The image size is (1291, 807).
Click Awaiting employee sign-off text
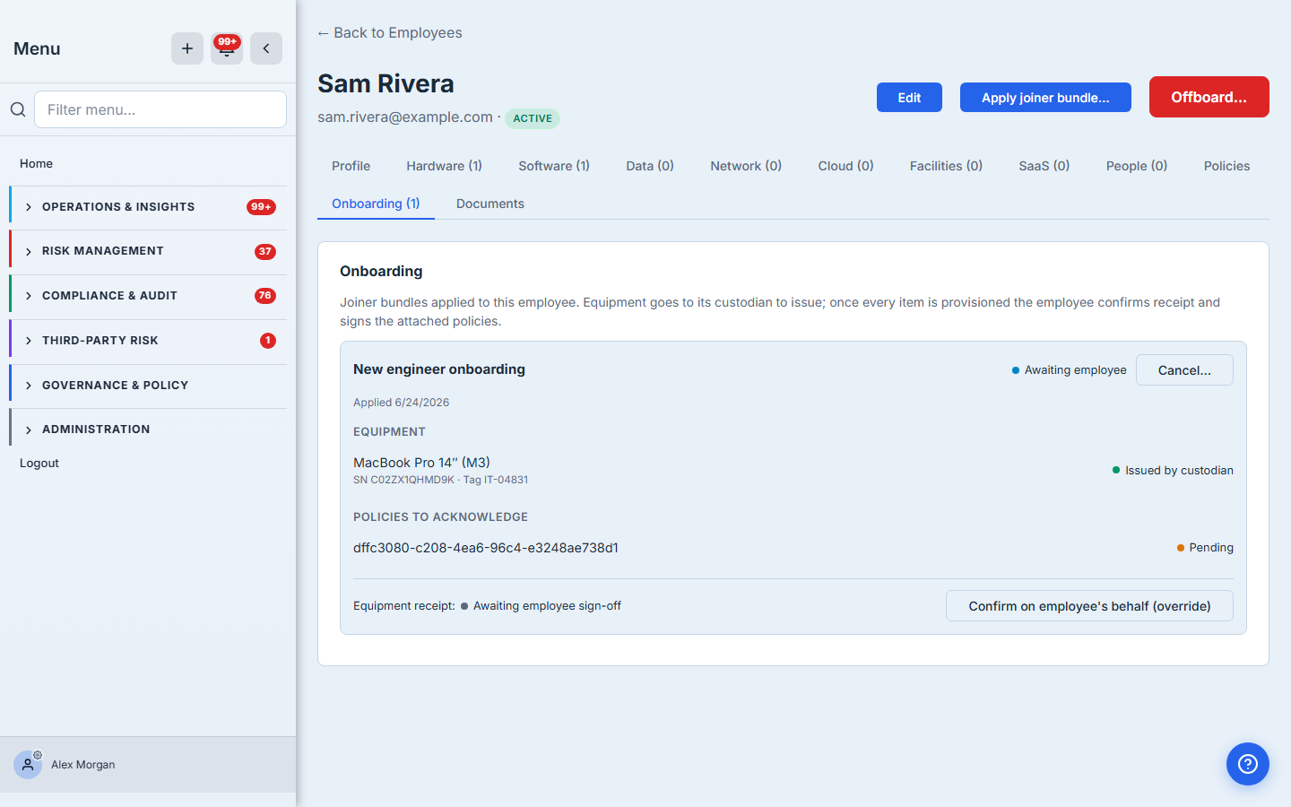(x=547, y=606)
